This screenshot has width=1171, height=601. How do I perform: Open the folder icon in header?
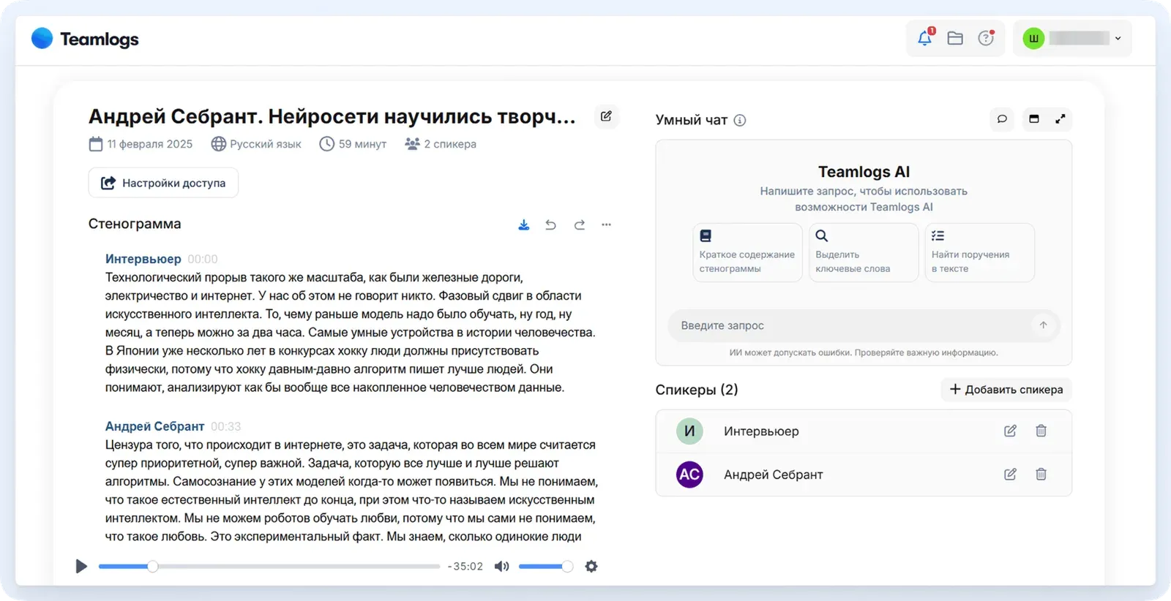coord(955,38)
